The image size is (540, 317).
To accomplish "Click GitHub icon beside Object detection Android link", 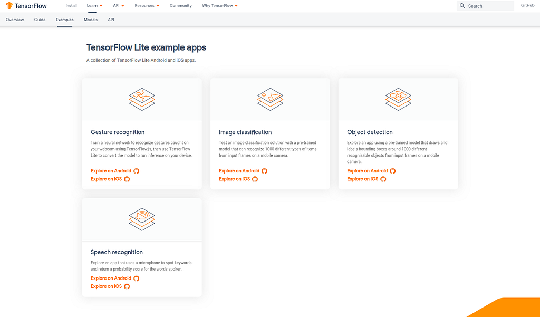I will pos(392,171).
